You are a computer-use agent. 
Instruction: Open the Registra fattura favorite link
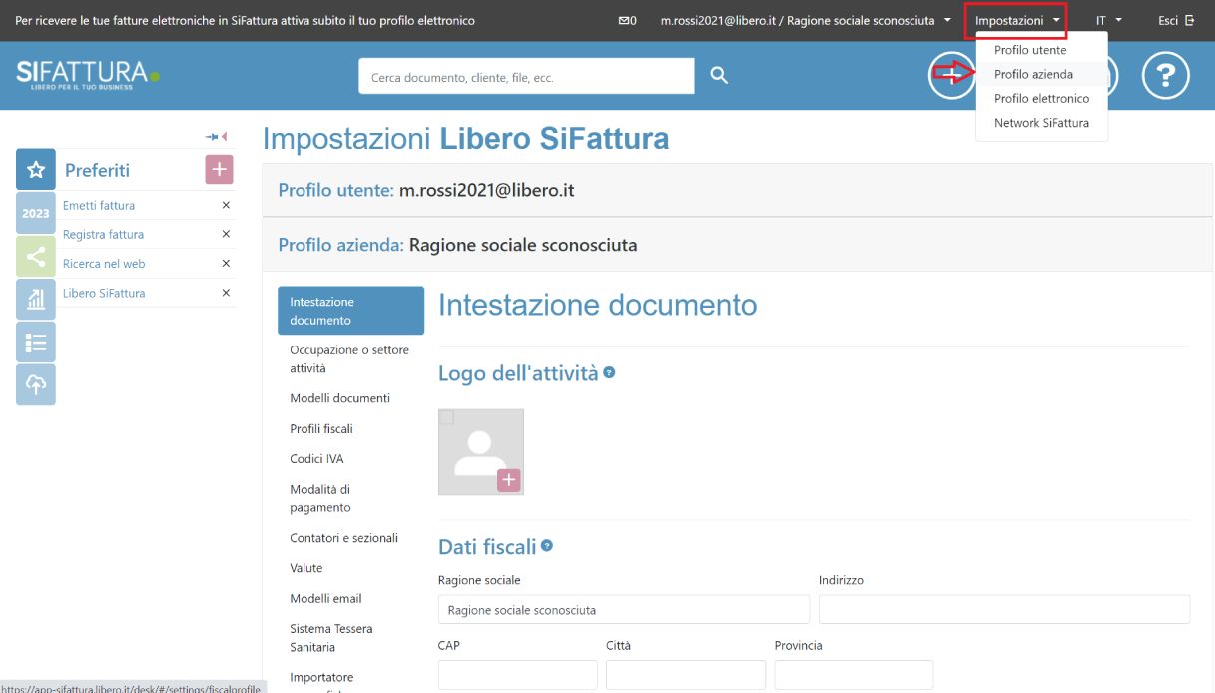tap(103, 234)
